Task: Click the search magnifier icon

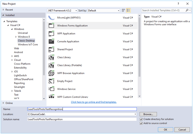Action: pos(187,10)
